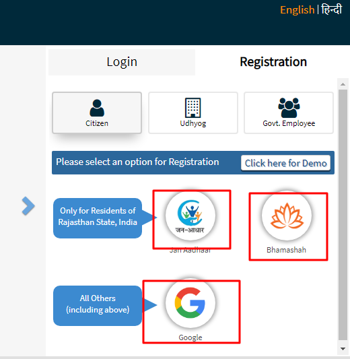Click the scrollbar up arrow
Image resolution: width=350 pixels, height=359 pixels.
click(x=343, y=84)
